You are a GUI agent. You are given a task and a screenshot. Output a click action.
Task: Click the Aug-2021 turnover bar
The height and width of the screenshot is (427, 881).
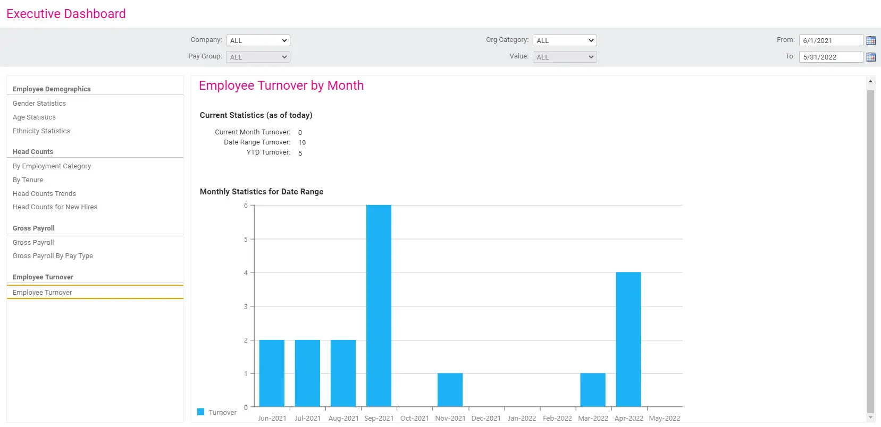pos(343,373)
